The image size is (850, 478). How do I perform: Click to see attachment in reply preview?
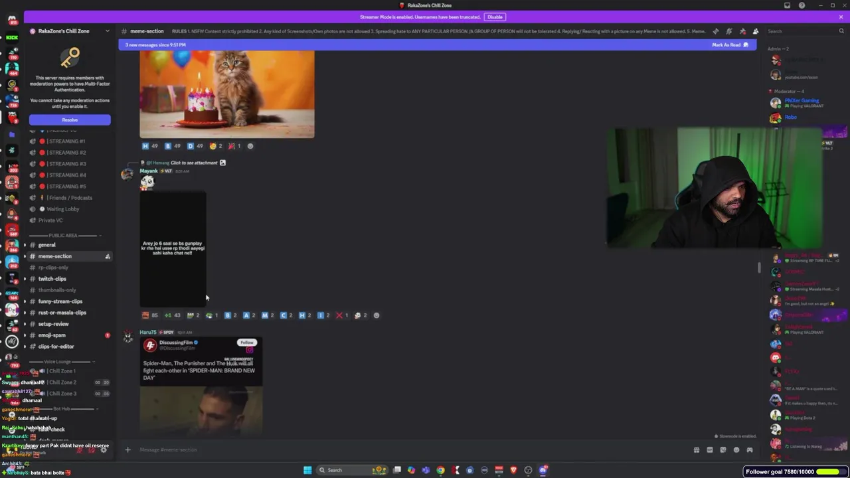[194, 163]
